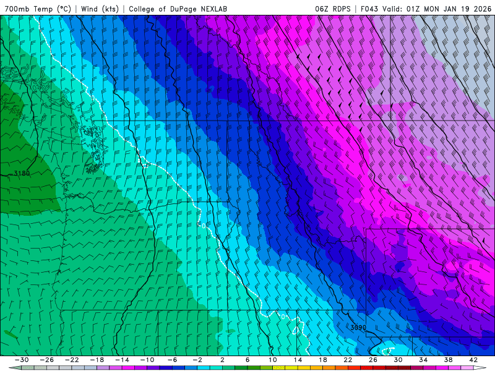Click the '26' color scale label

373,360
